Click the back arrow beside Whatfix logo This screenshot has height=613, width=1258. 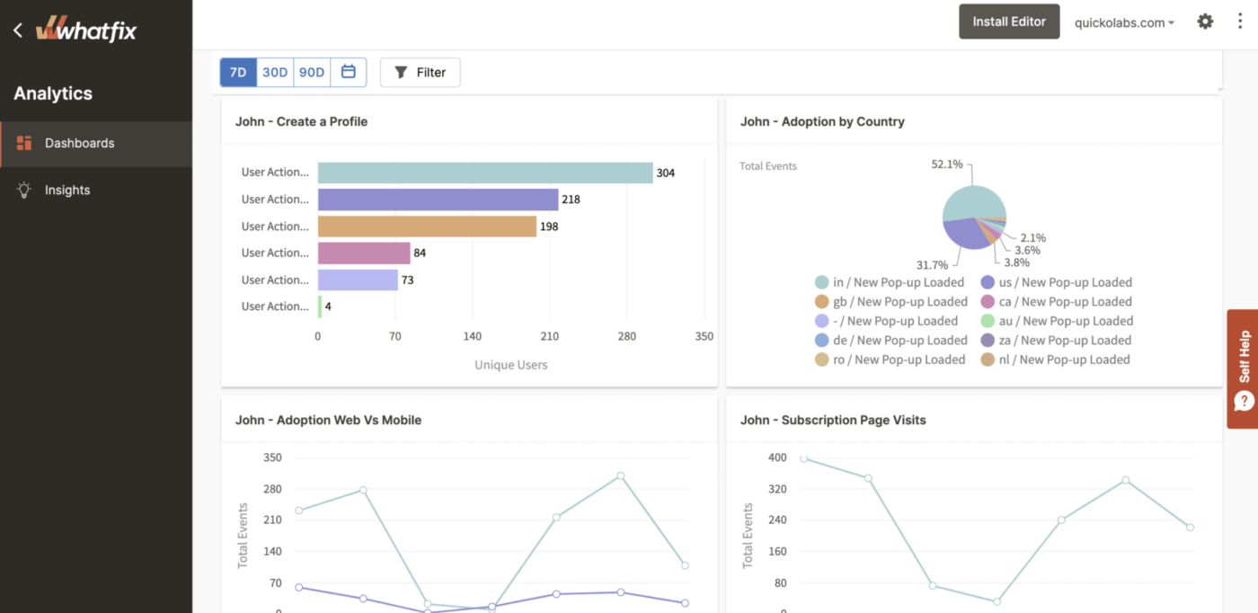[18, 31]
